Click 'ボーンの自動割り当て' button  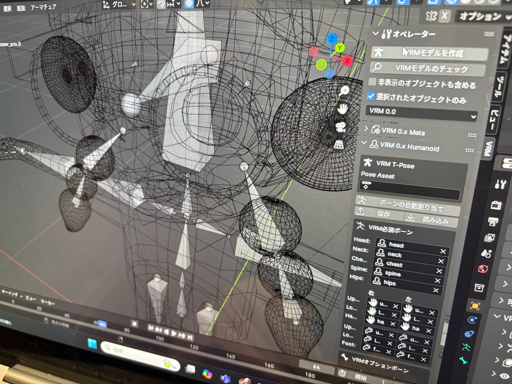tap(408, 205)
